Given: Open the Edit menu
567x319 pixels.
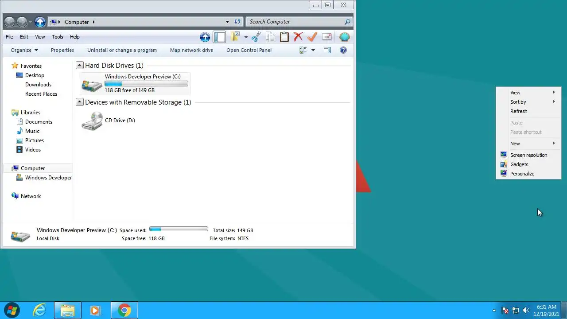Looking at the screenshot, I should click(x=24, y=37).
